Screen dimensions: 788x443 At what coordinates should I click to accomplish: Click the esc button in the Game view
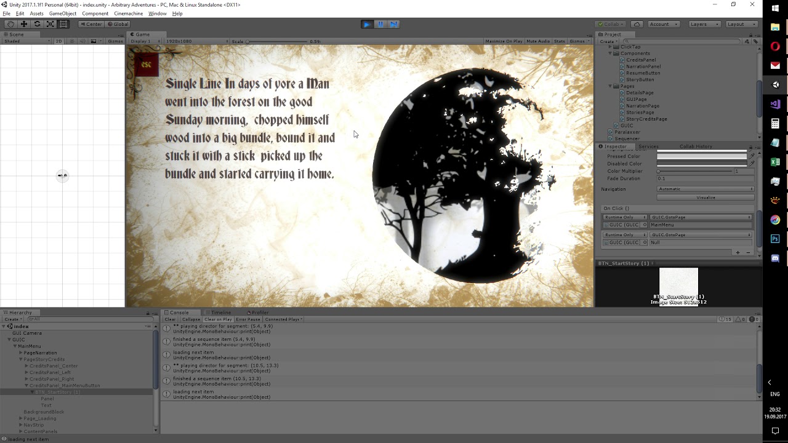click(147, 64)
